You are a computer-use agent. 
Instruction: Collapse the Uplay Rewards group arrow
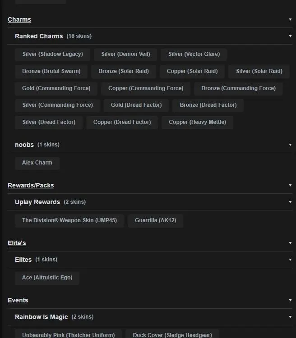(290, 202)
